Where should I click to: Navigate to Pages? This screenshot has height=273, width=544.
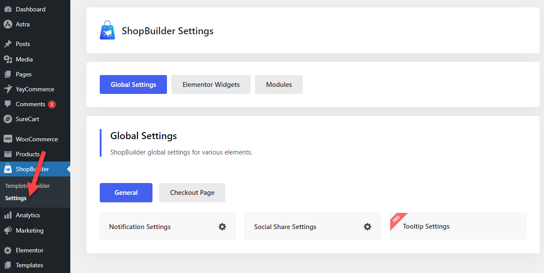(35, 74)
